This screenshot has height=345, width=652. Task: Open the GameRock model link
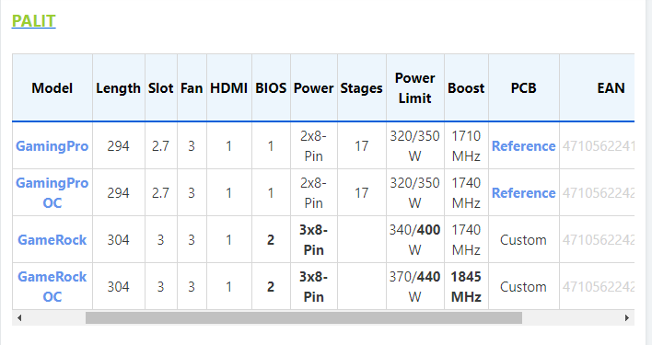[52, 240]
